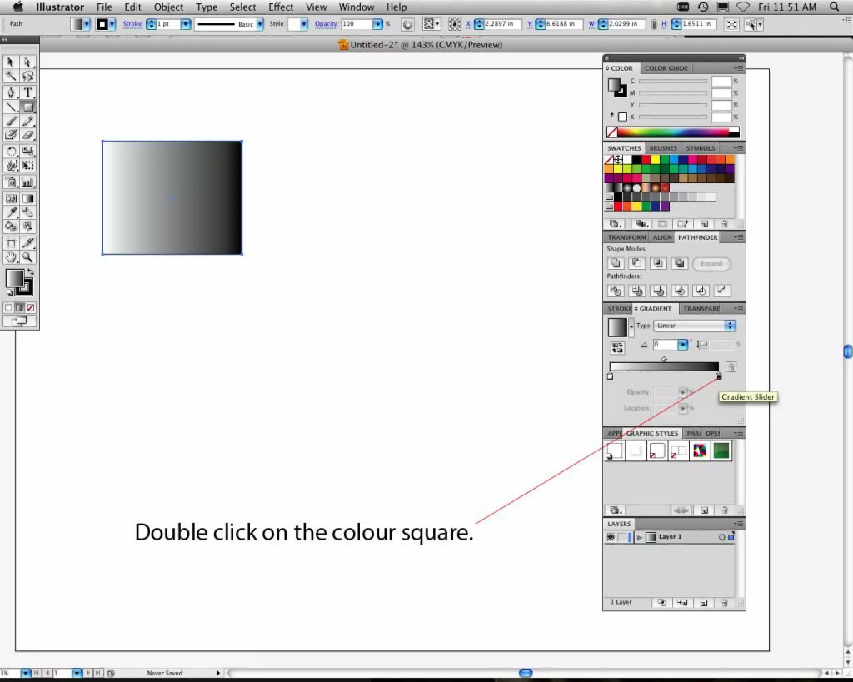Screen dimensions: 853x682
Task: Click the black gradient stop on the slider
Action: point(718,376)
